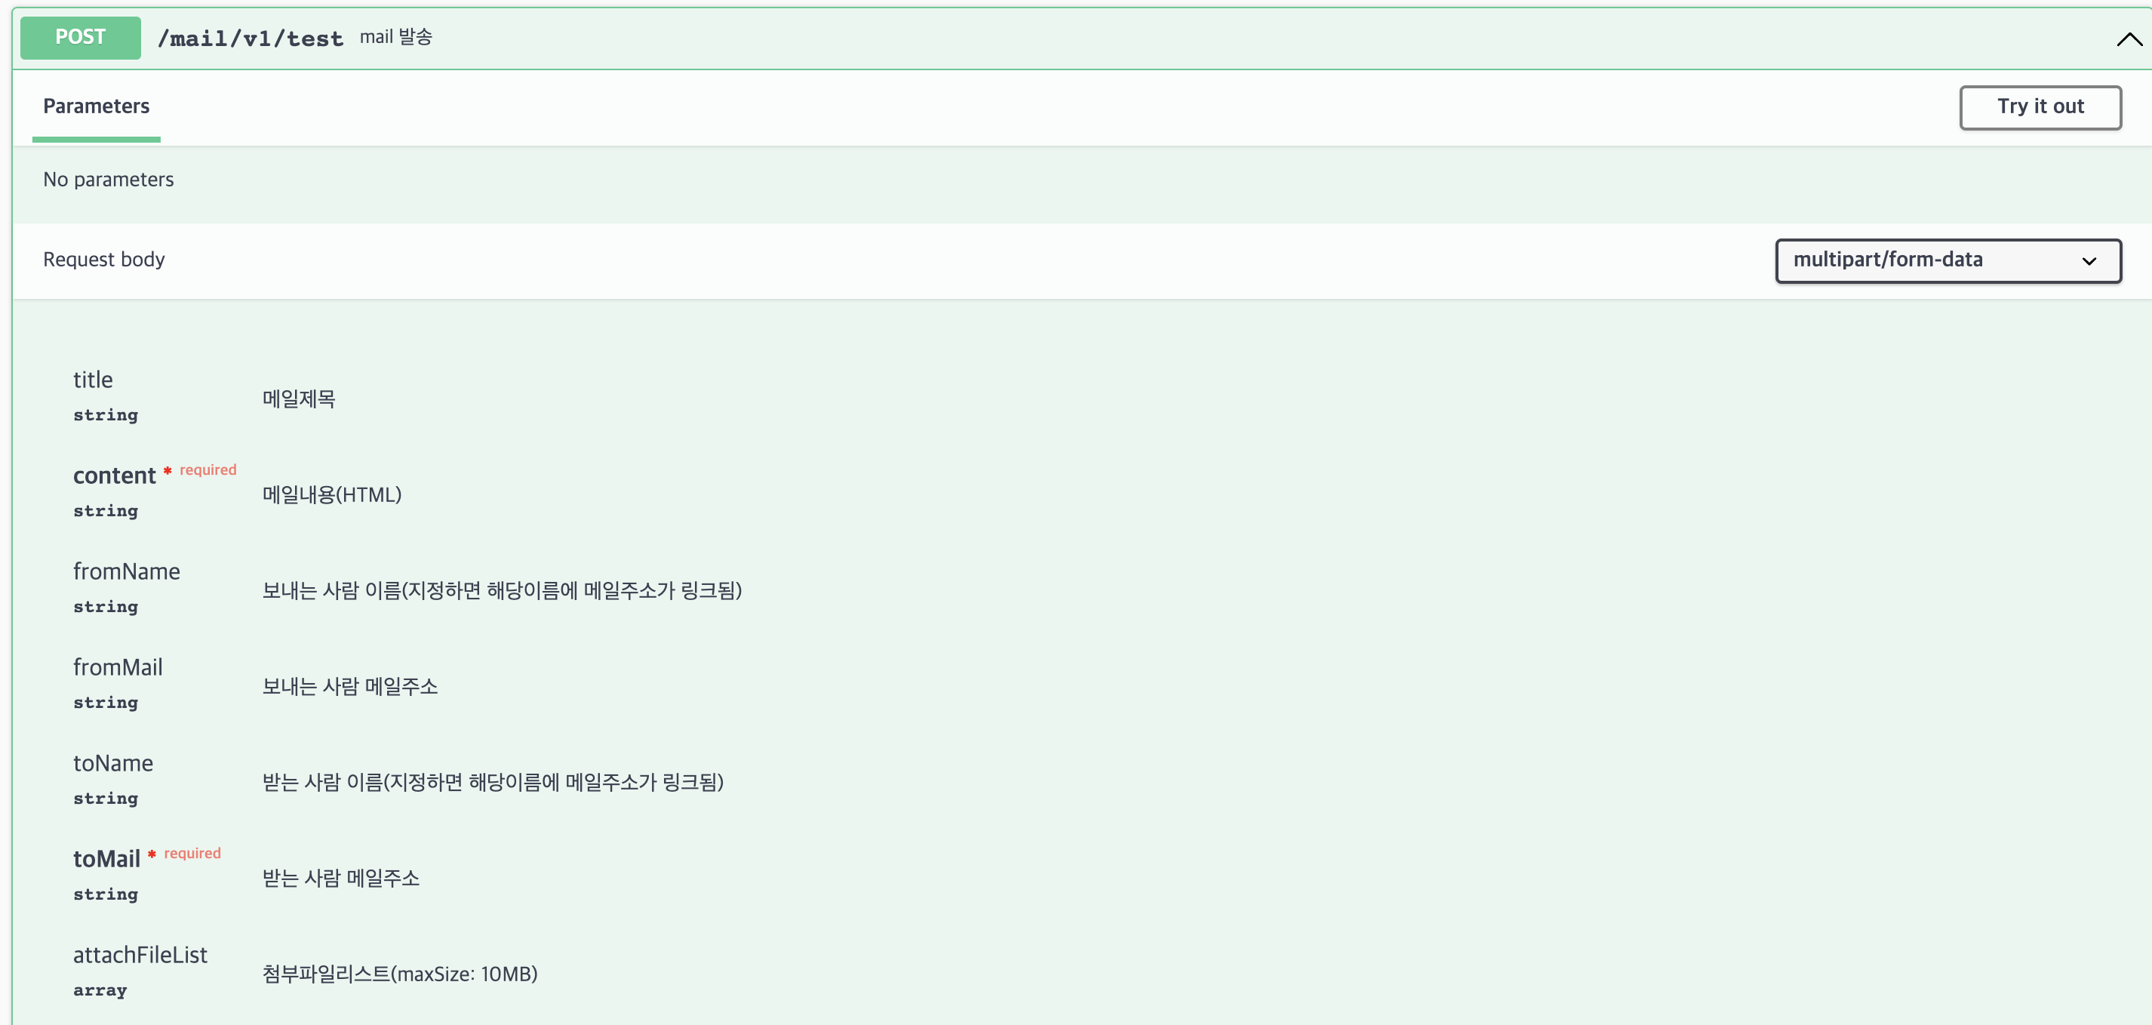Select the Parameters tab
This screenshot has height=1025, width=2152.
[x=96, y=107]
